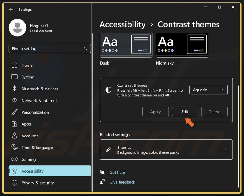Image resolution: width=244 pixels, height=196 pixels.
Task: Click the Apply button
Action: click(x=155, y=112)
